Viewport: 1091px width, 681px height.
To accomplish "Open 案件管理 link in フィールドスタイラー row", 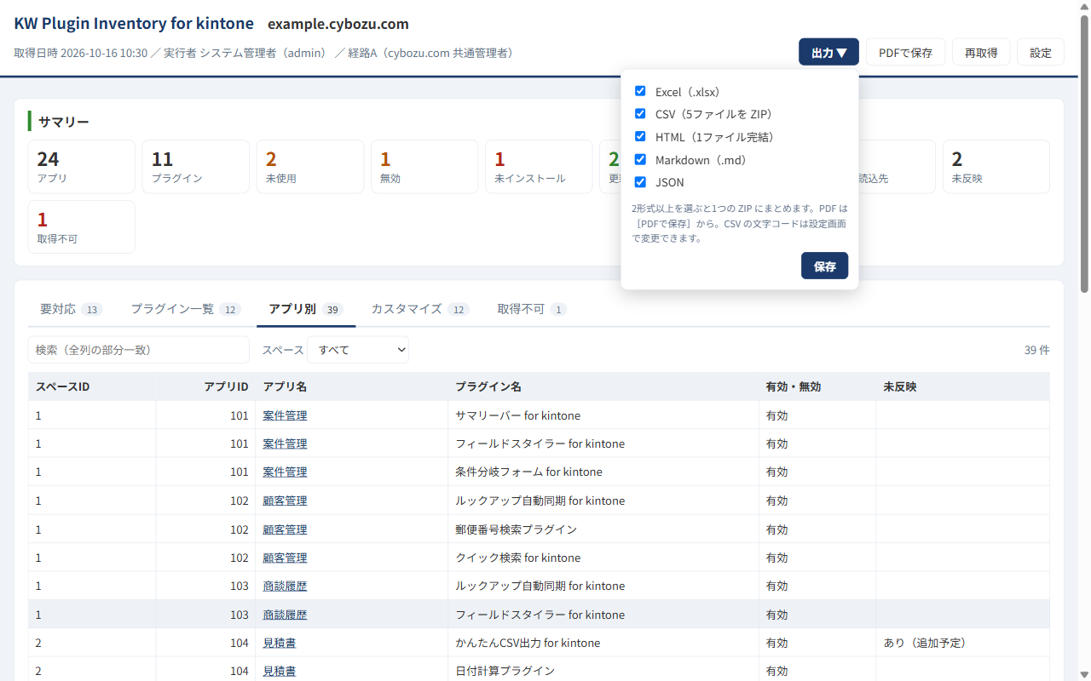I will 285,444.
